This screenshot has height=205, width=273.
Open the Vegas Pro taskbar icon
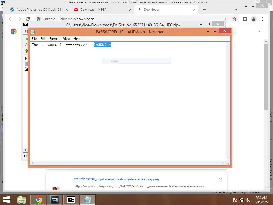click(54, 200)
